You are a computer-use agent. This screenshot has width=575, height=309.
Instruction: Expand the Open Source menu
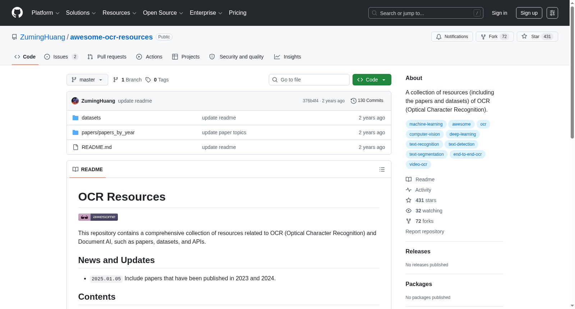point(163,13)
